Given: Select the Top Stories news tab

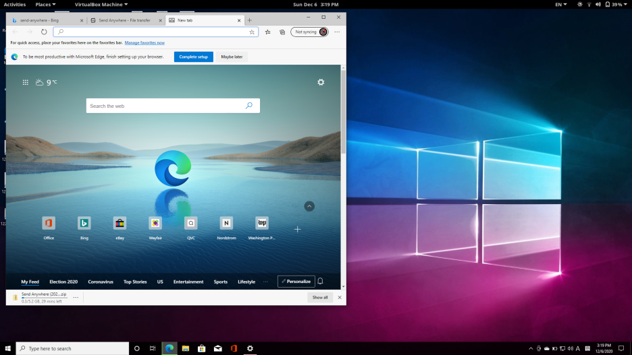Looking at the screenshot, I should click(x=135, y=282).
